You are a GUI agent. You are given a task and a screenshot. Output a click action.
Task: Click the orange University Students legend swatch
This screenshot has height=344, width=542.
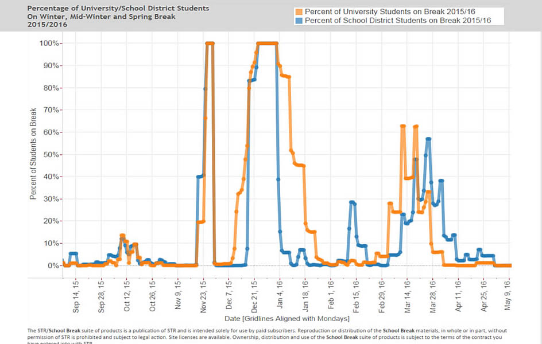(x=299, y=11)
